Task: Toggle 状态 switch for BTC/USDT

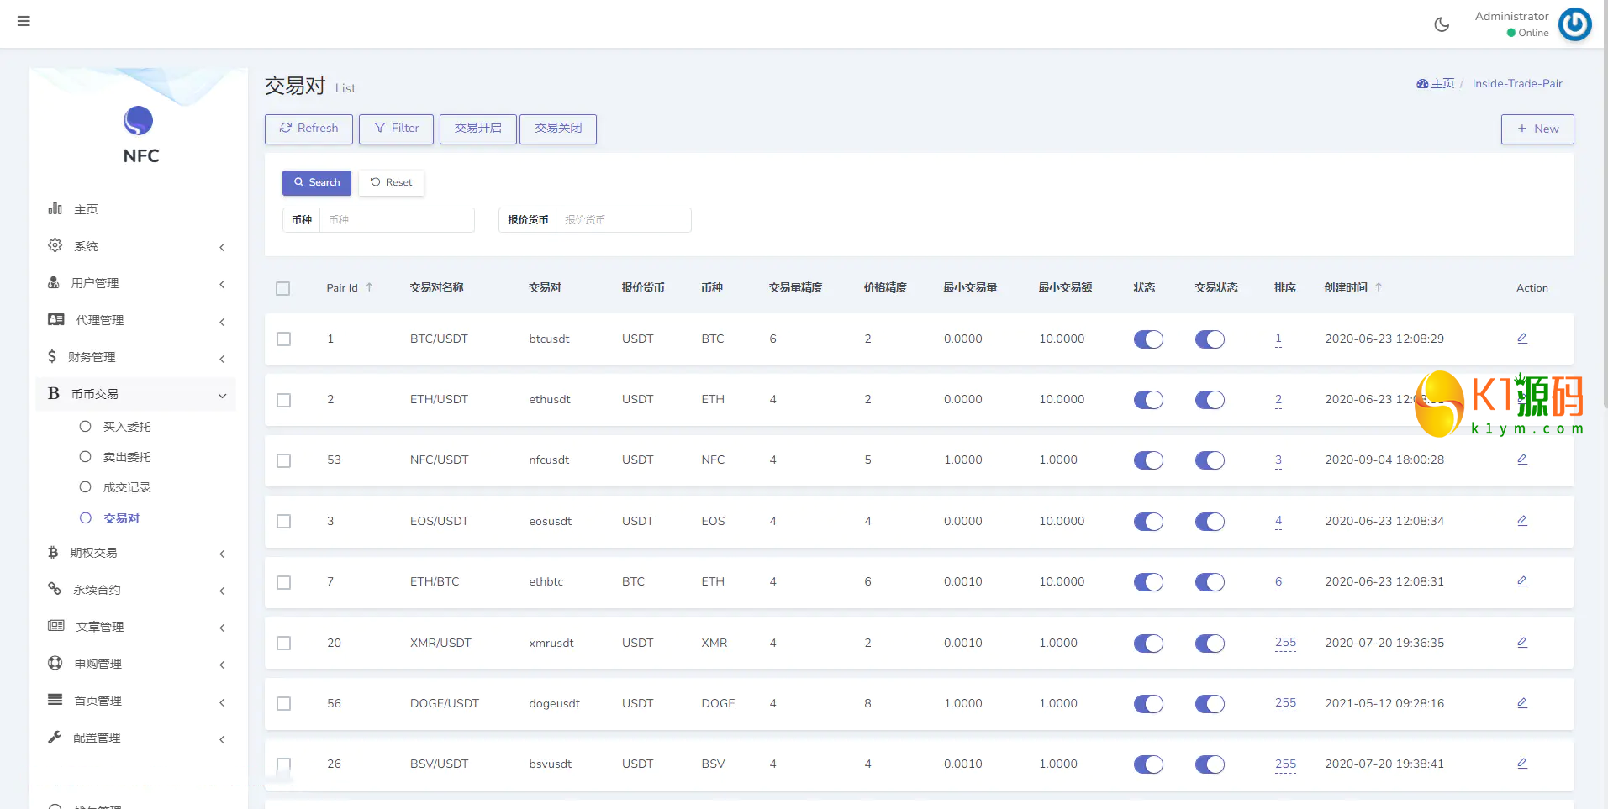Action: [1148, 339]
